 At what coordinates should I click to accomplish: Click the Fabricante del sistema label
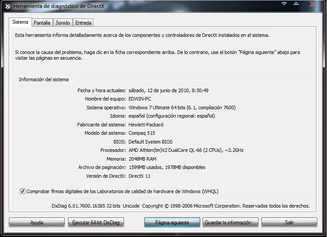coord(101,125)
